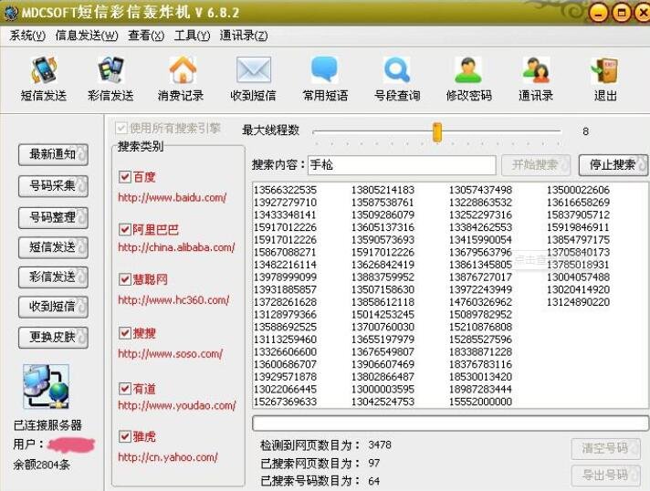The width and height of the screenshot is (650, 491).
Task: Click the 导出号码 button
Action: point(605,475)
